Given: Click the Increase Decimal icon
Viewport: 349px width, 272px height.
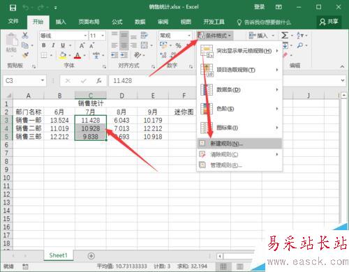Looking at the screenshot, I should [163, 55].
